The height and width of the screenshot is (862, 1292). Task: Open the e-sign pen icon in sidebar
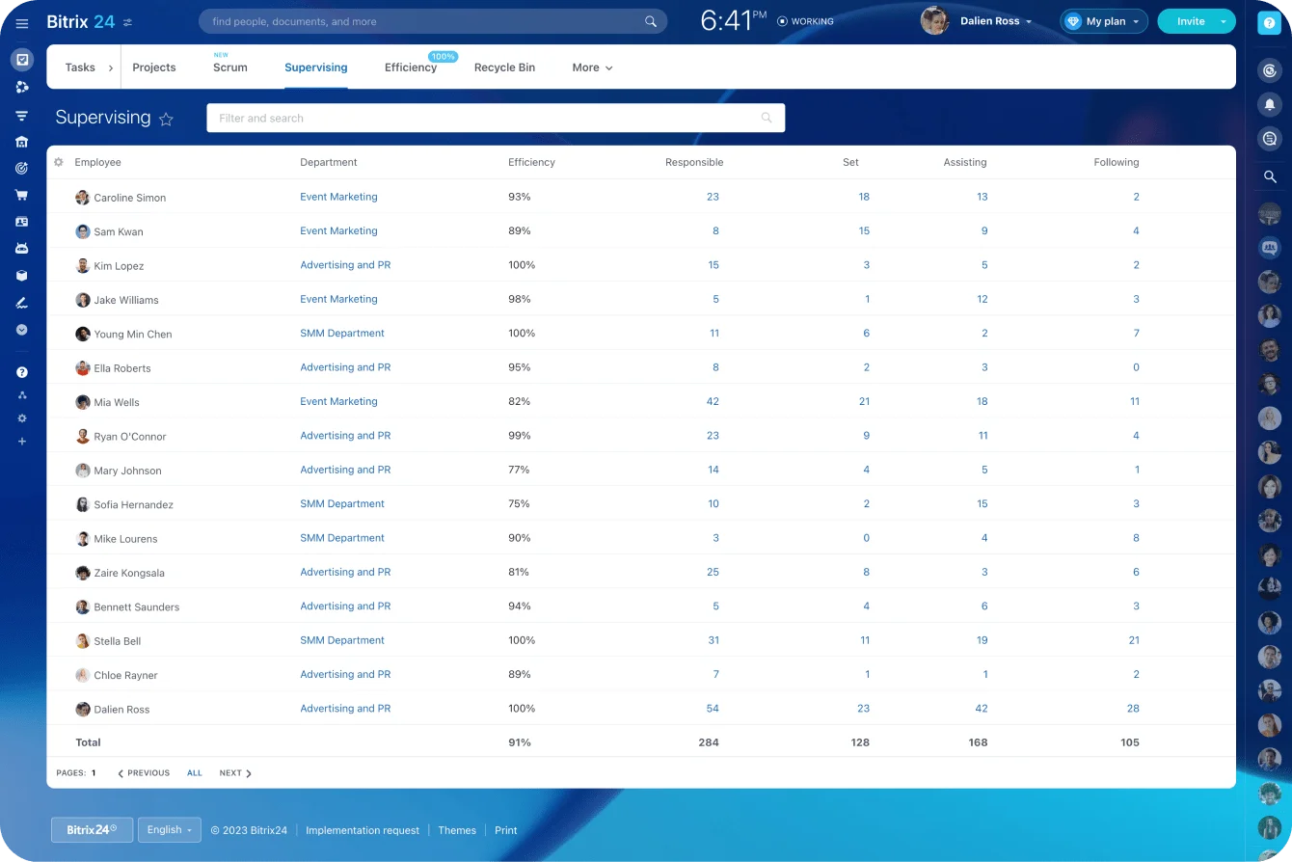[22, 302]
